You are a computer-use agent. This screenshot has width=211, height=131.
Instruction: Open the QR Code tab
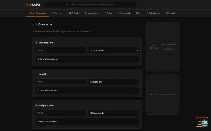click(x=74, y=13)
